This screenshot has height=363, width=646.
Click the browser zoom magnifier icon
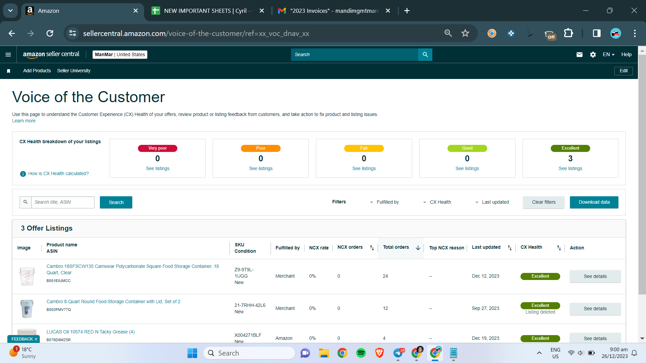448,33
